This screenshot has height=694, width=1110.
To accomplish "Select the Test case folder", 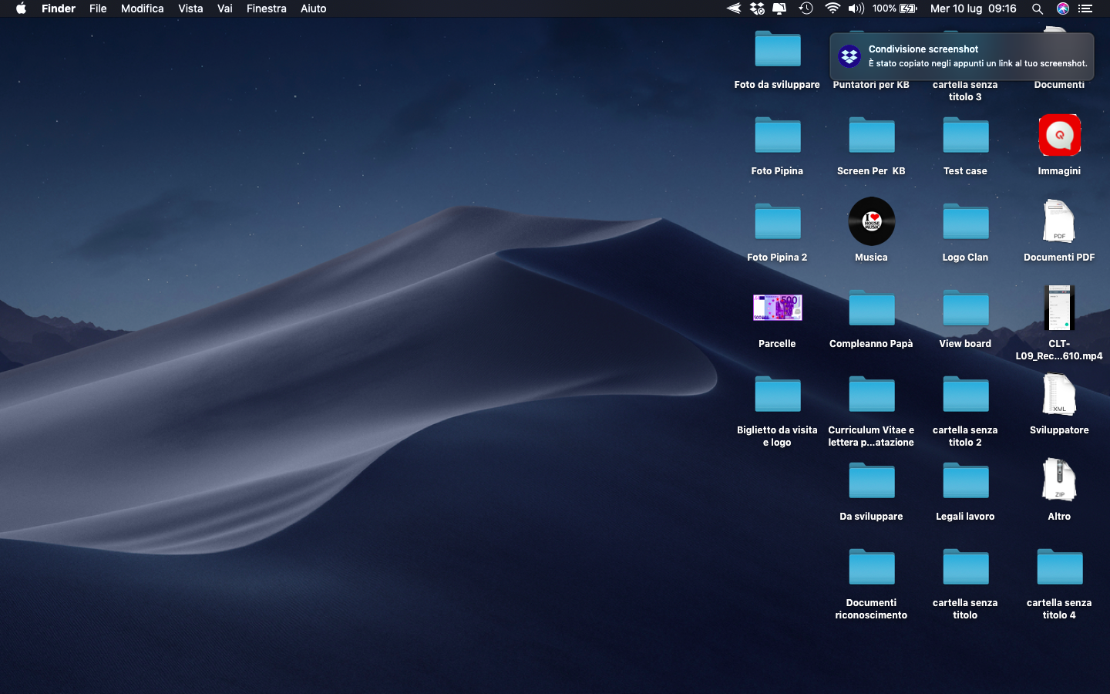I will click(x=965, y=136).
